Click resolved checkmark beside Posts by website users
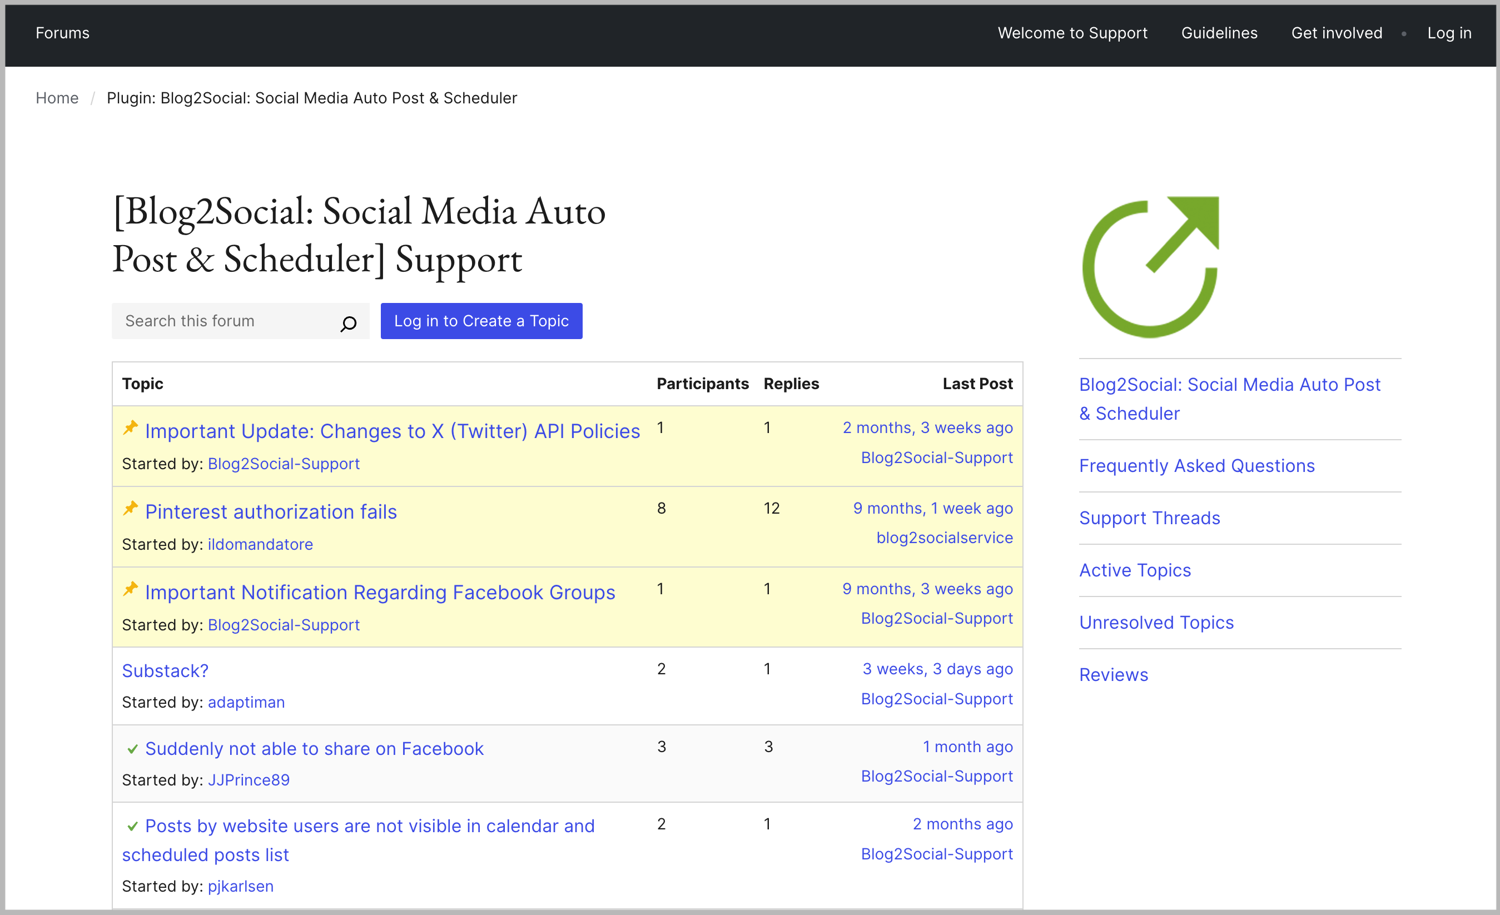 tap(132, 826)
